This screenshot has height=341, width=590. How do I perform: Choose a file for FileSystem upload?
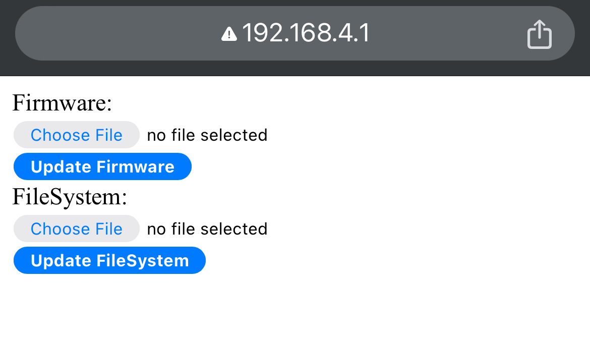pyautogui.click(x=76, y=229)
